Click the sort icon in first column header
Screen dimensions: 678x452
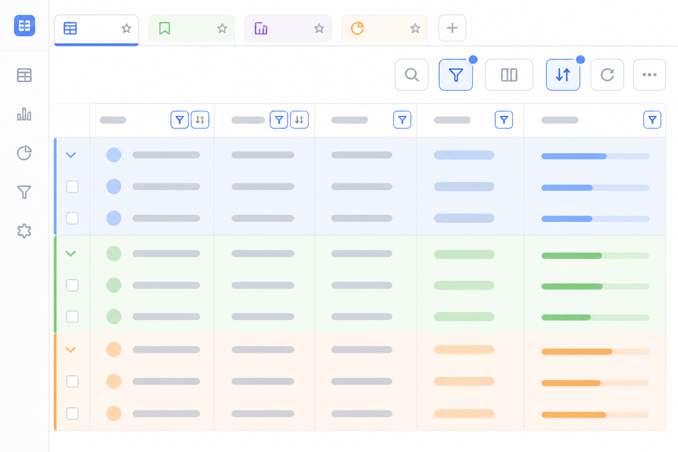pos(200,120)
